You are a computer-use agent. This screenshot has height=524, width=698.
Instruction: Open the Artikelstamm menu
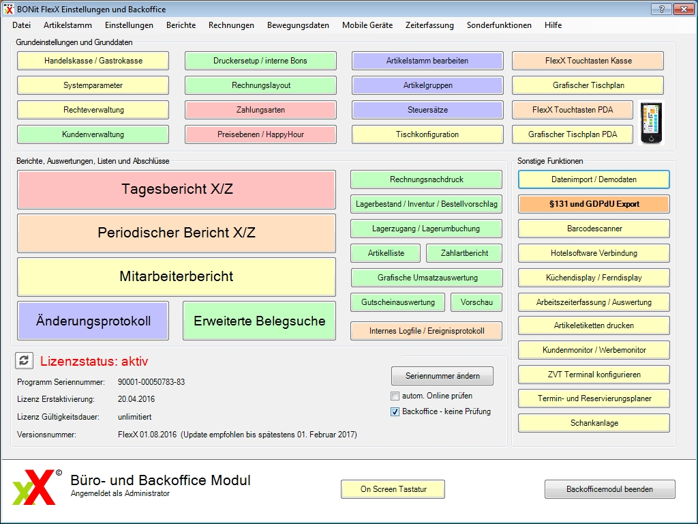click(x=67, y=25)
